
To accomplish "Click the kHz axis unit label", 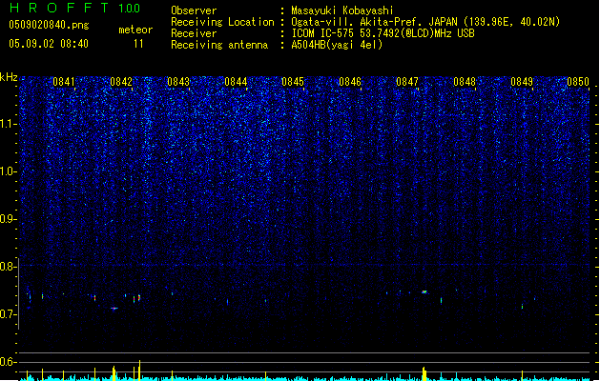I will coord(9,77).
